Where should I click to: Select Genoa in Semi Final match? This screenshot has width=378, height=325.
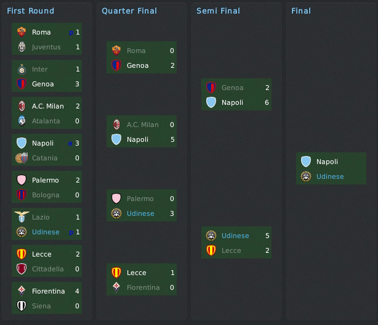pyautogui.click(x=232, y=88)
